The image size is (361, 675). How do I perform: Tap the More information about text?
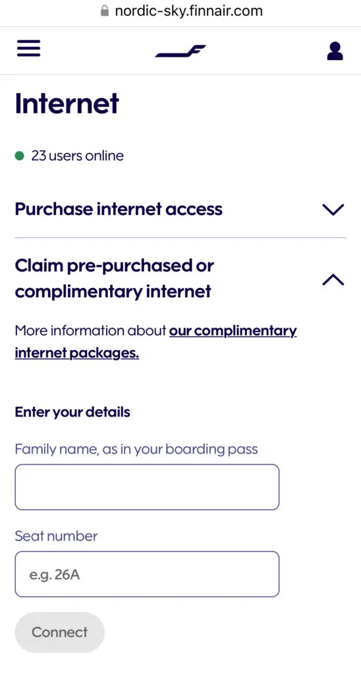90,331
